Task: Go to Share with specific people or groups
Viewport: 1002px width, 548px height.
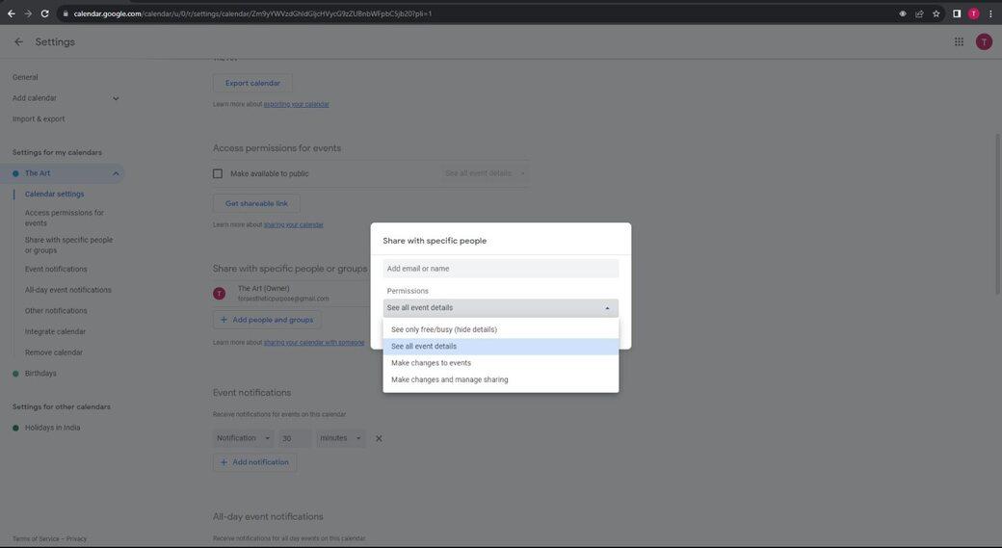Action: (x=68, y=246)
